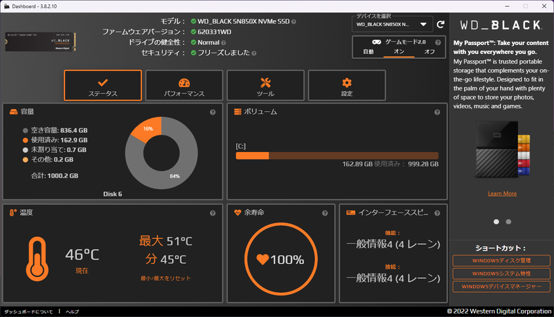Open the ツール tab
The image size is (554, 317).
pyautogui.click(x=265, y=86)
